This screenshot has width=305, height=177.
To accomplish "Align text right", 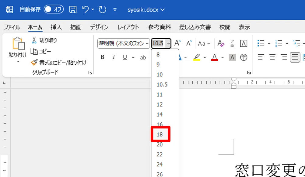I will point(284,57).
